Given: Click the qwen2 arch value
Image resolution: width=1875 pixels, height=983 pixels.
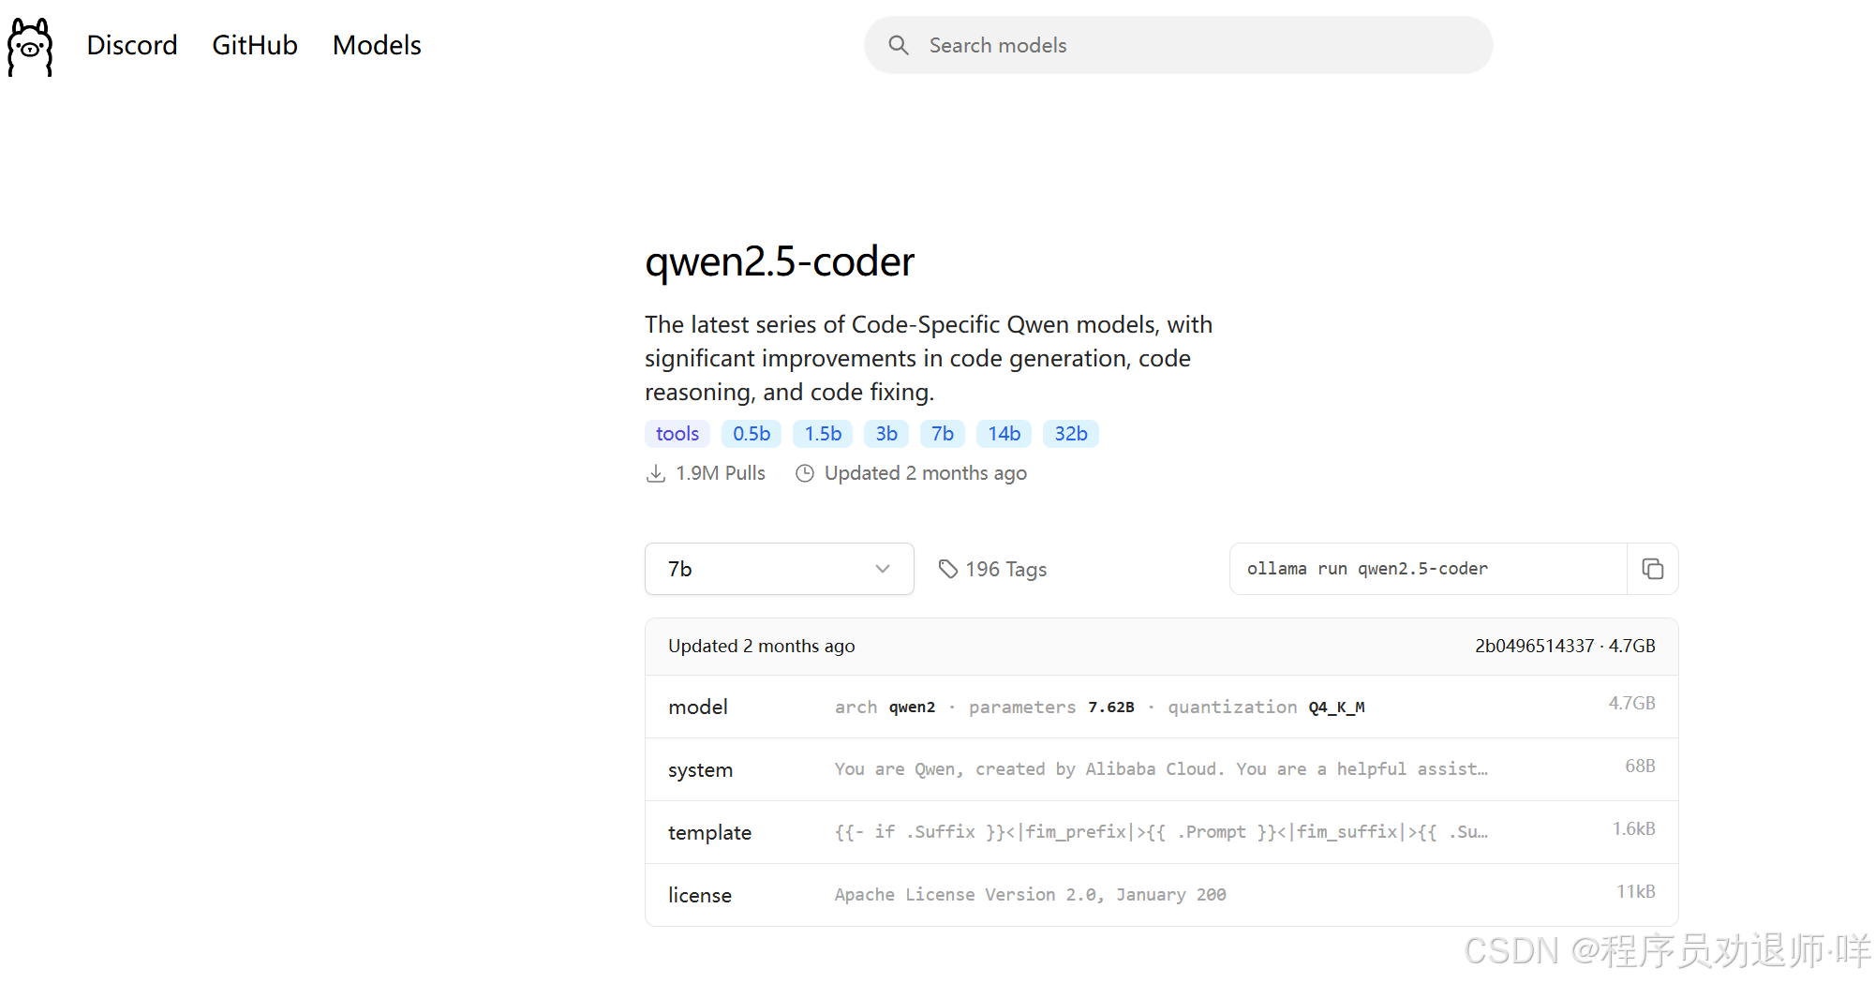Looking at the screenshot, I should coord(912,707).
